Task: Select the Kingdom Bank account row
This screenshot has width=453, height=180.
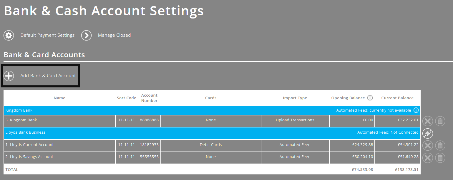Action: (x=59, y=120)
